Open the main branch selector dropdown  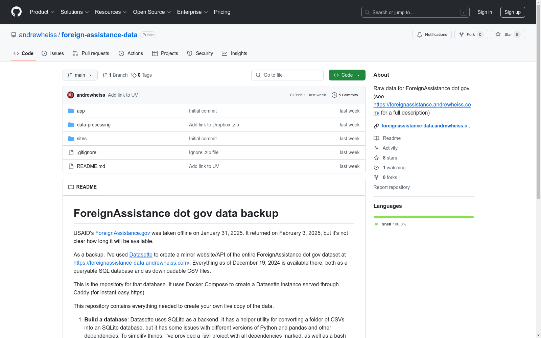pyautogui.click(x=80, y=75)
